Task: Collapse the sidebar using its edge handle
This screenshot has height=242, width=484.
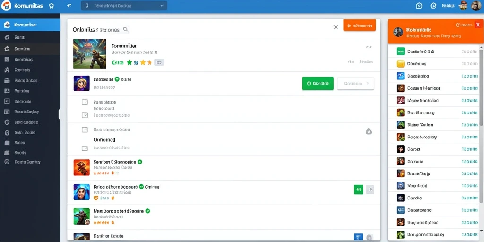Action: click(x=60, y=114)
